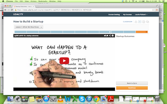Open Microsoft Excel from the Dock
Screen dimensions: 167x104
[75, 99]
